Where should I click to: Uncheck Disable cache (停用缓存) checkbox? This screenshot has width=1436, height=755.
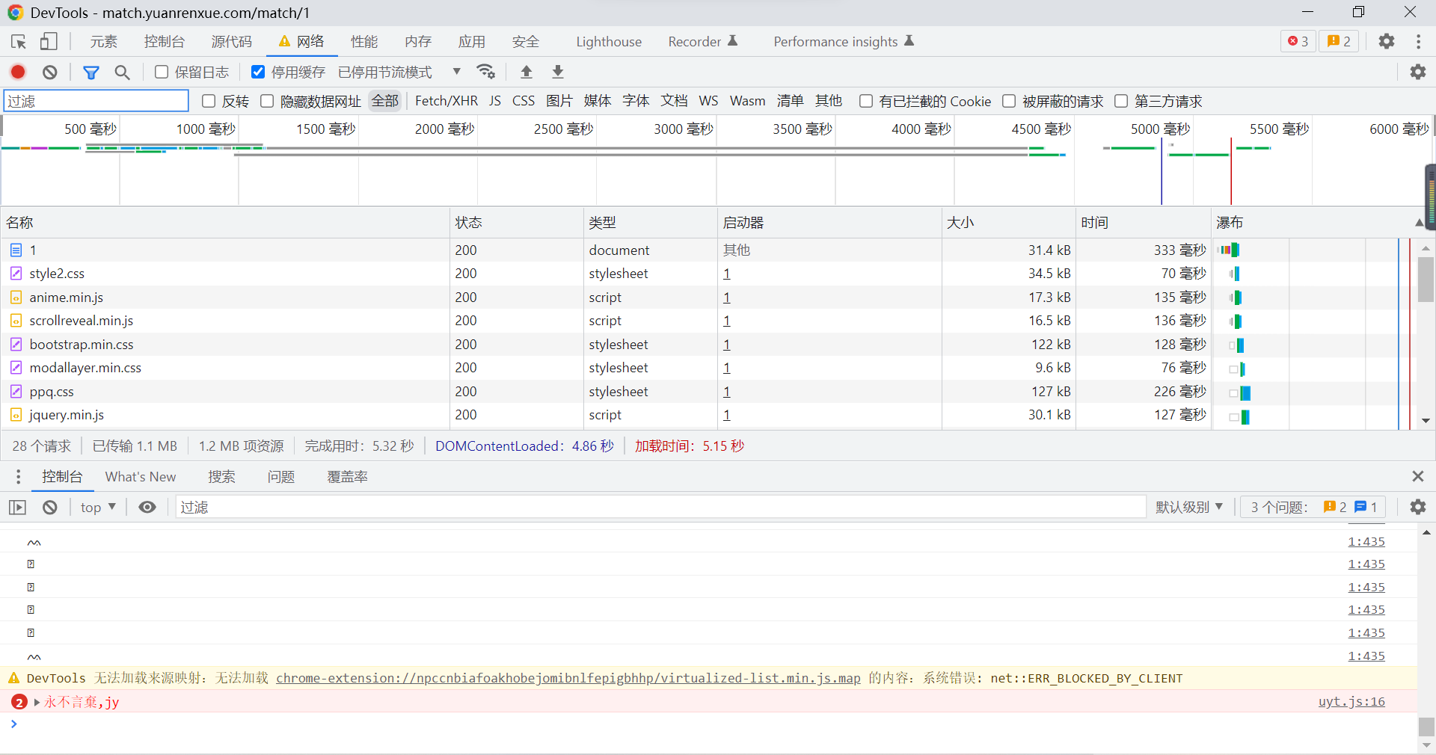pyautogui.click(x=258, y=72)
